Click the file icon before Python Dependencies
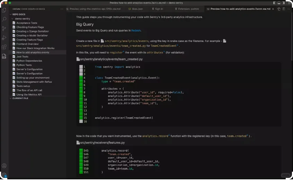293x180 pixels. pyautogui.click(x=14, y=61)
